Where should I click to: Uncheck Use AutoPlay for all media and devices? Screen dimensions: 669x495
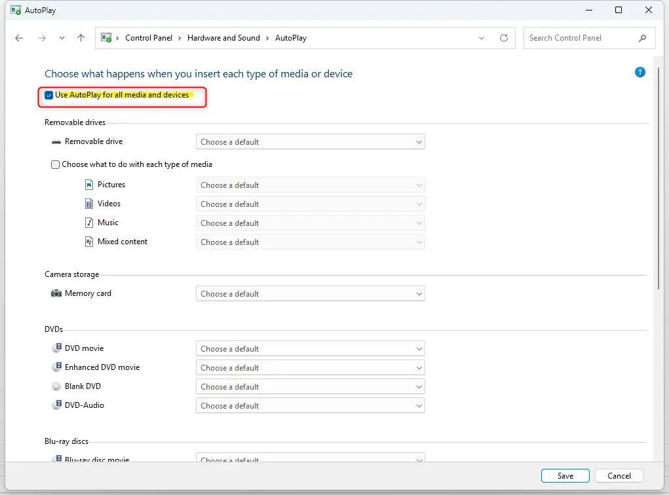pos(48,95)
